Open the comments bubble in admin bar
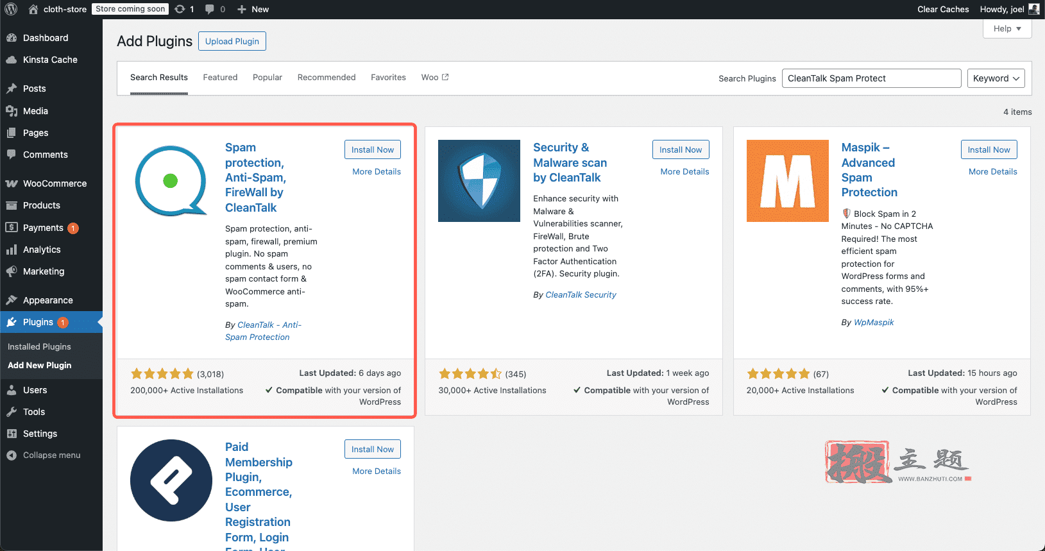This screenshot has height=551, width=1045. [x=210, y=9]
